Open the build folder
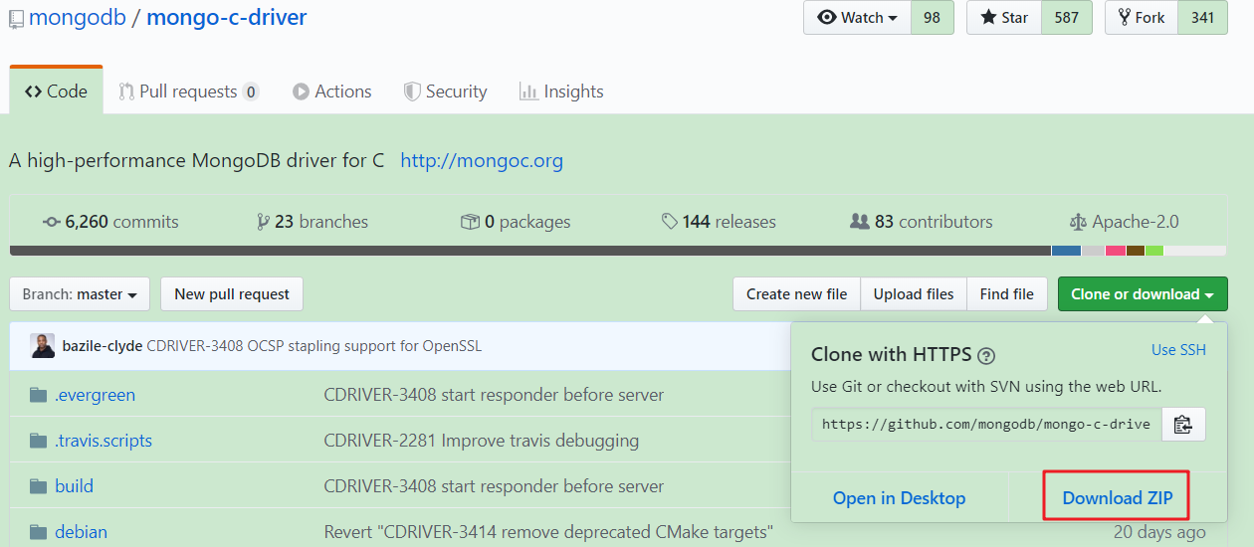Viewport: 1254px width, 547px height. click(74, 486)
